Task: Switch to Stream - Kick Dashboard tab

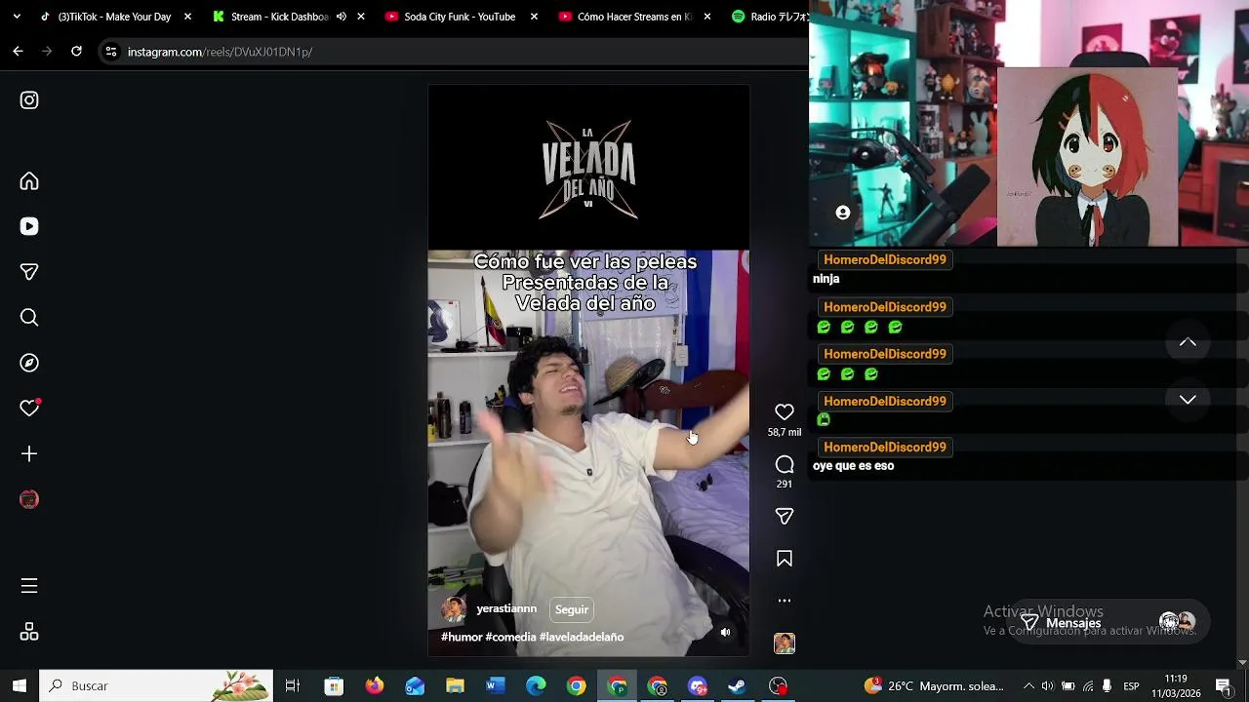Action: coord(279,17)
